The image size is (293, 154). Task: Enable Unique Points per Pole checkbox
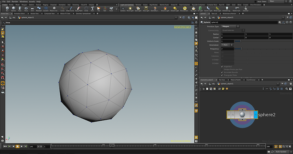(222, 69)
